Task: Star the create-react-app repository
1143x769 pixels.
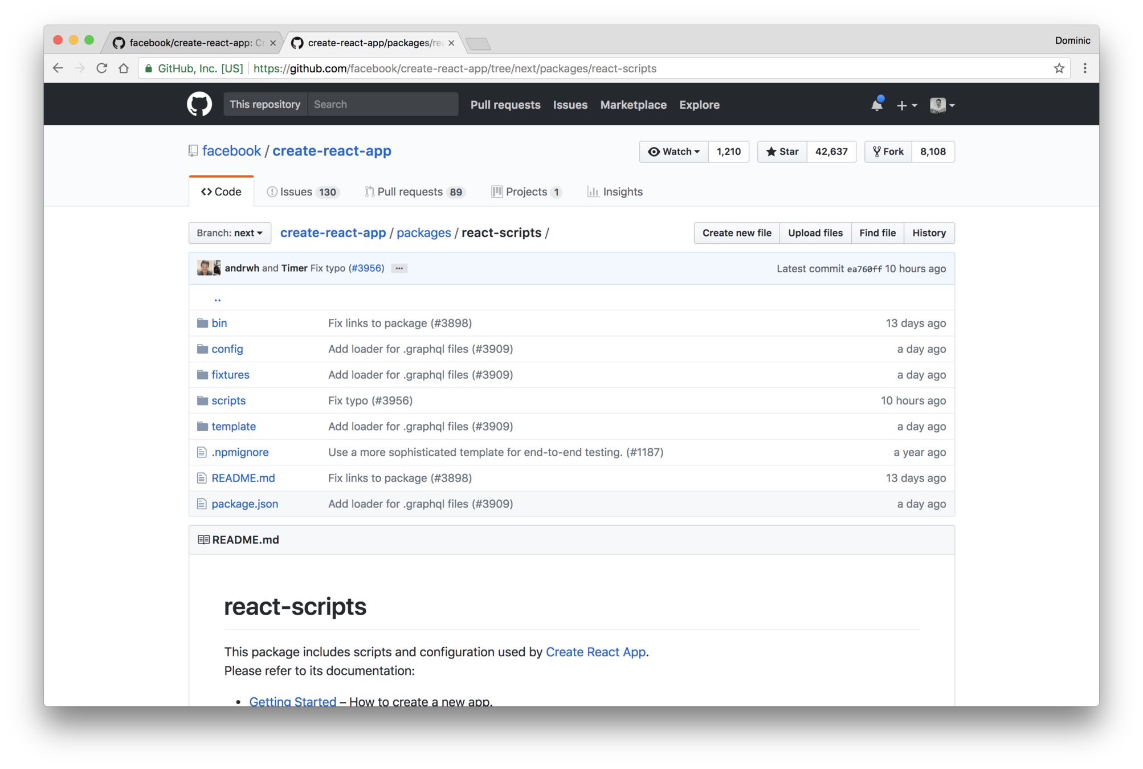Action: click(x=782, y=152)
